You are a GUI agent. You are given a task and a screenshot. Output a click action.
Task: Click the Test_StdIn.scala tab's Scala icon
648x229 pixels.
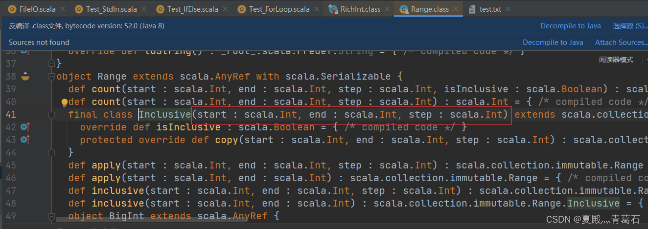coord(79,9)
